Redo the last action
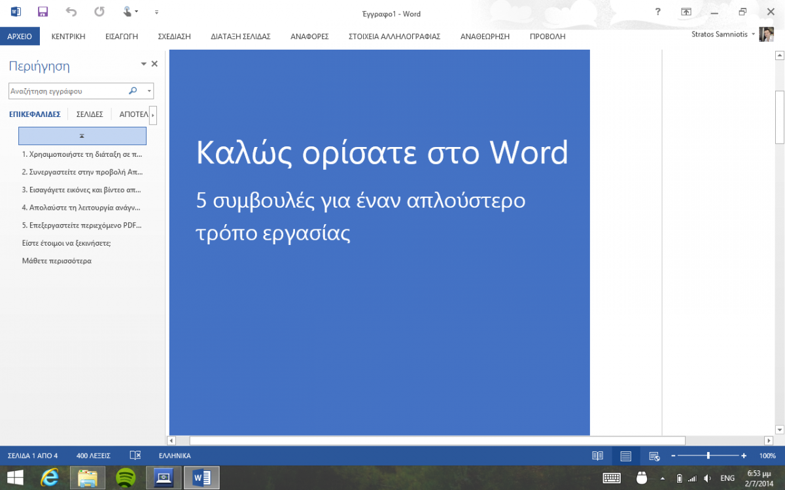Viewport: 785px width, 490px height. point(99,12)
